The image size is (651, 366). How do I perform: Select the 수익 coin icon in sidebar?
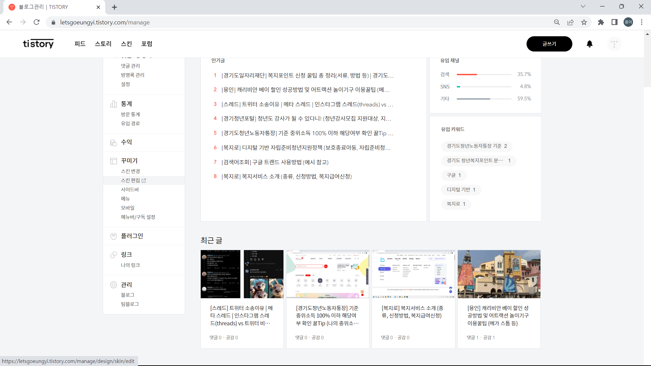pyautogui.click(x=114, y=143)
